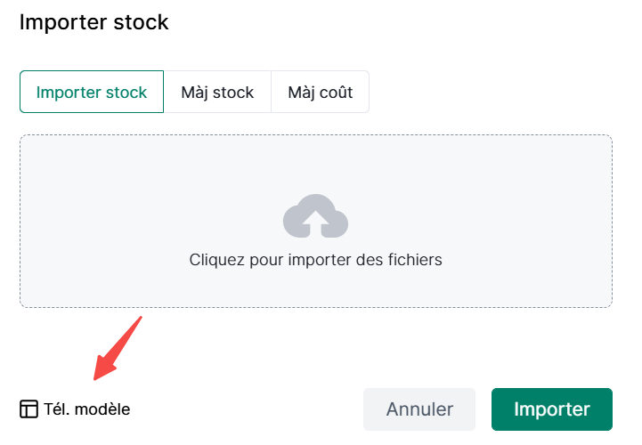Click the word "modèle" in template link

102,409
